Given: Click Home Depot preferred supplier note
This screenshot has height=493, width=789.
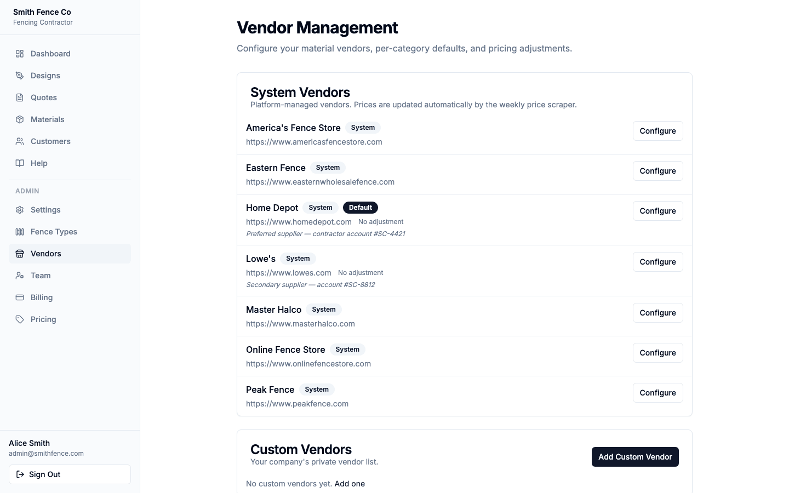Looking at the screenshot, I should pos(325,234).
